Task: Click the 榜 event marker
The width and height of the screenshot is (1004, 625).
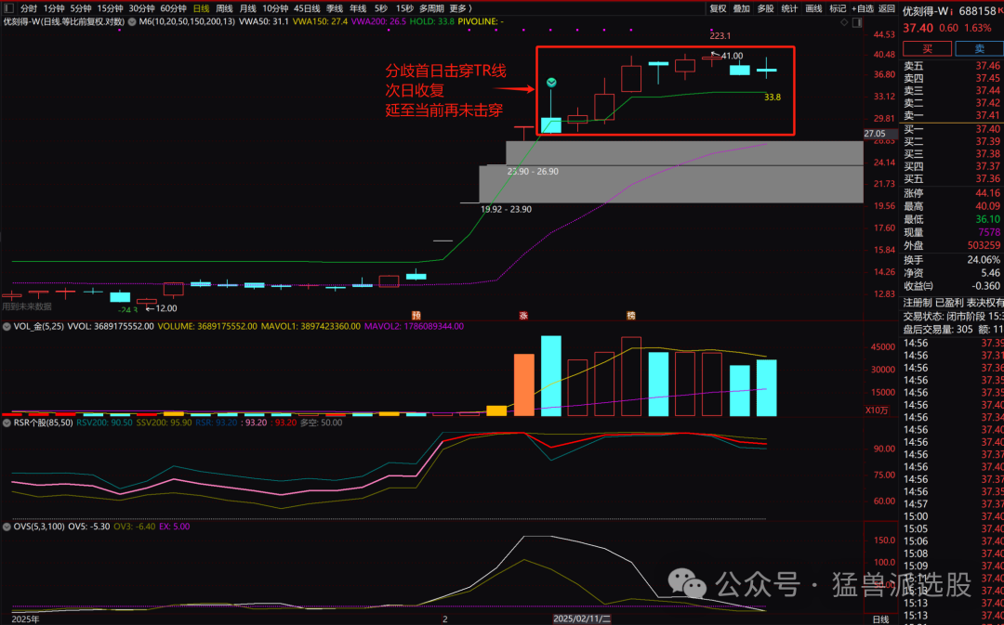Action: coord(630,316)
